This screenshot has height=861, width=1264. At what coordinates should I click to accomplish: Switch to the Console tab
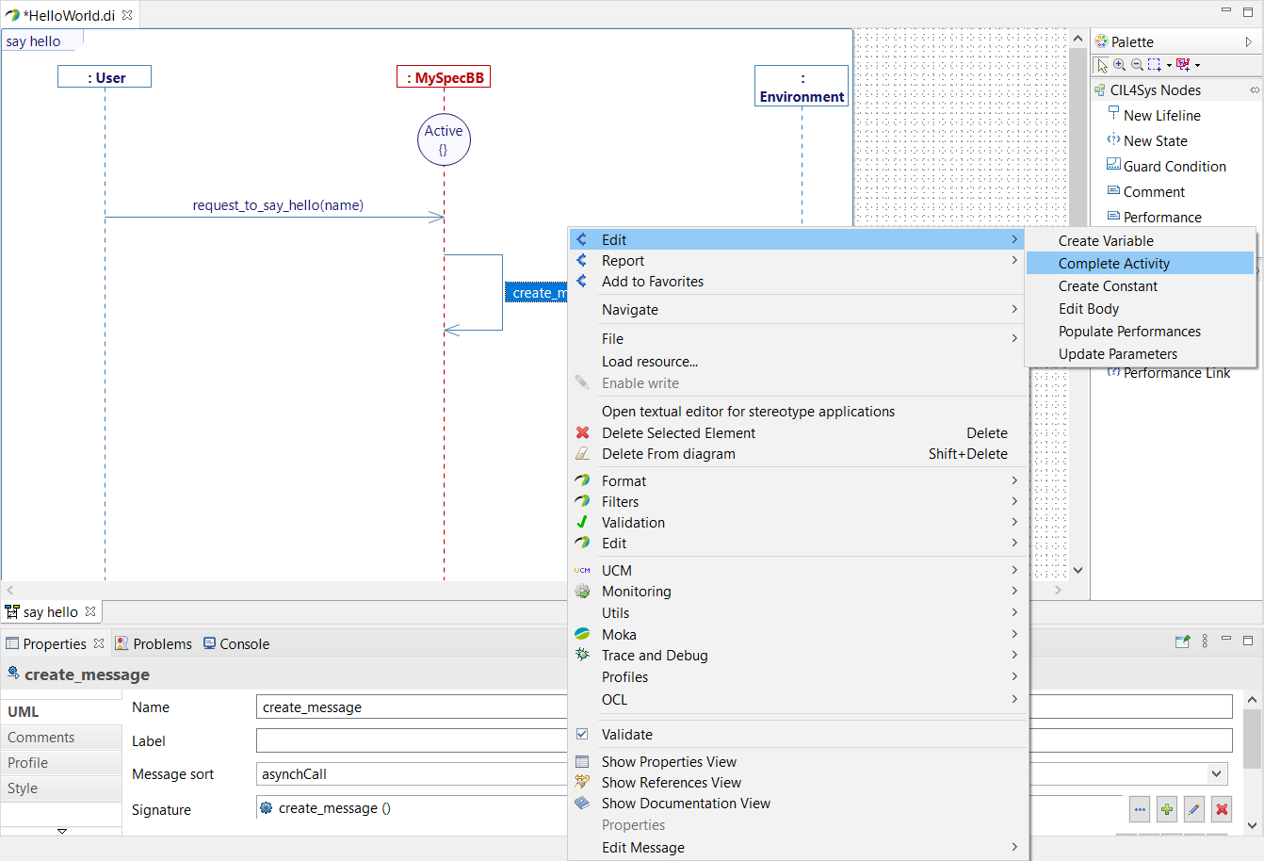point(236,643)
